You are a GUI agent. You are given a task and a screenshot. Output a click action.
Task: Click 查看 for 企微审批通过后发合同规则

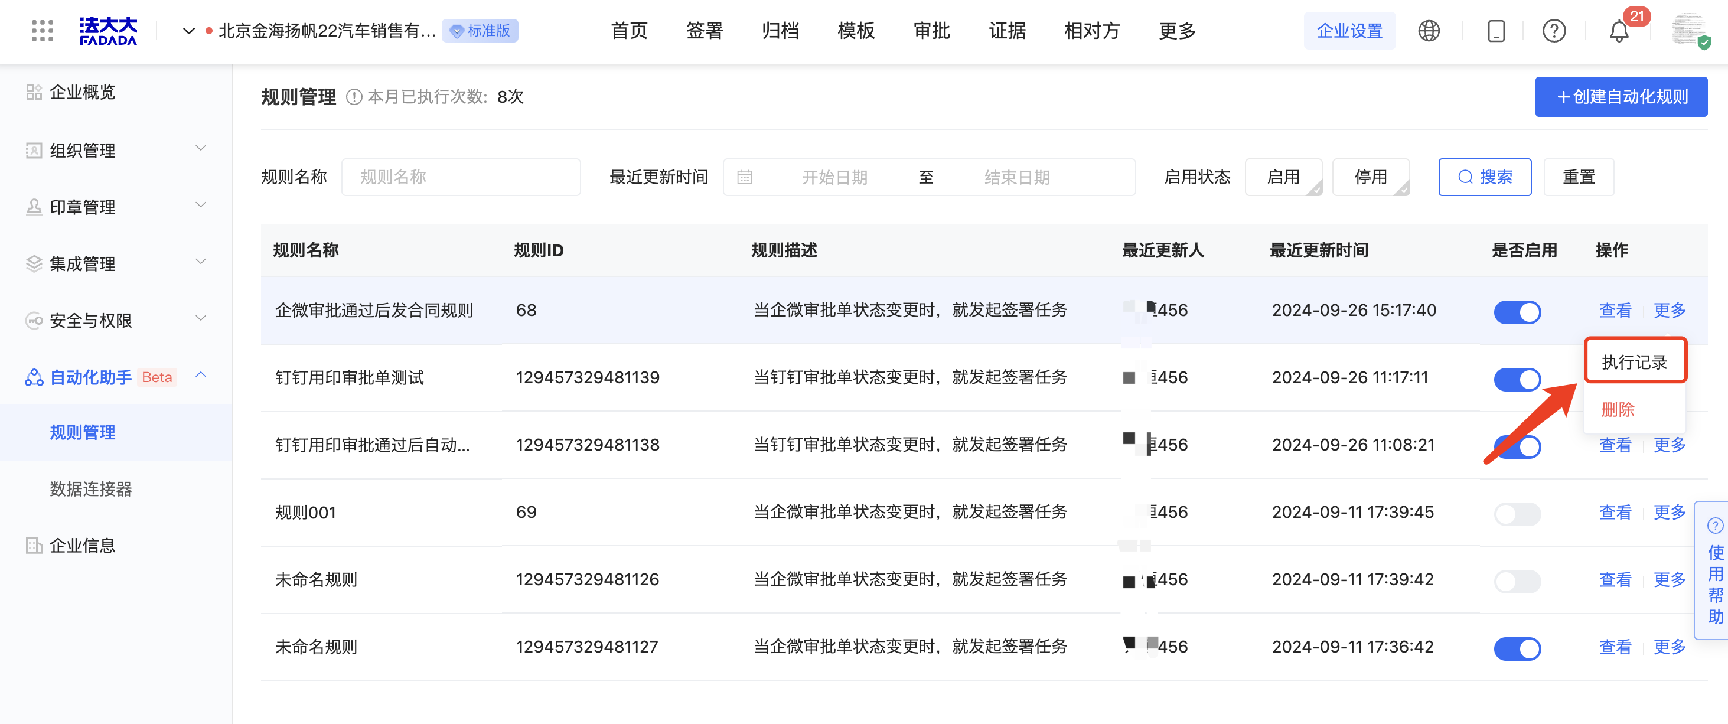tap(1615, 311)
